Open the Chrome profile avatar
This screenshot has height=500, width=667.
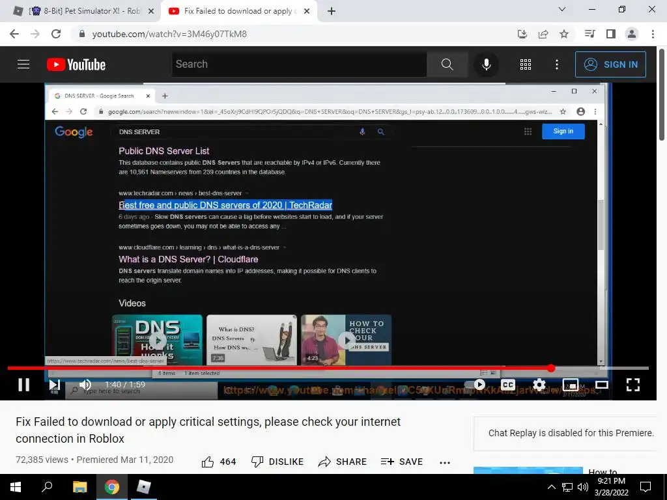pyautogui.click(x=632, y=34)
